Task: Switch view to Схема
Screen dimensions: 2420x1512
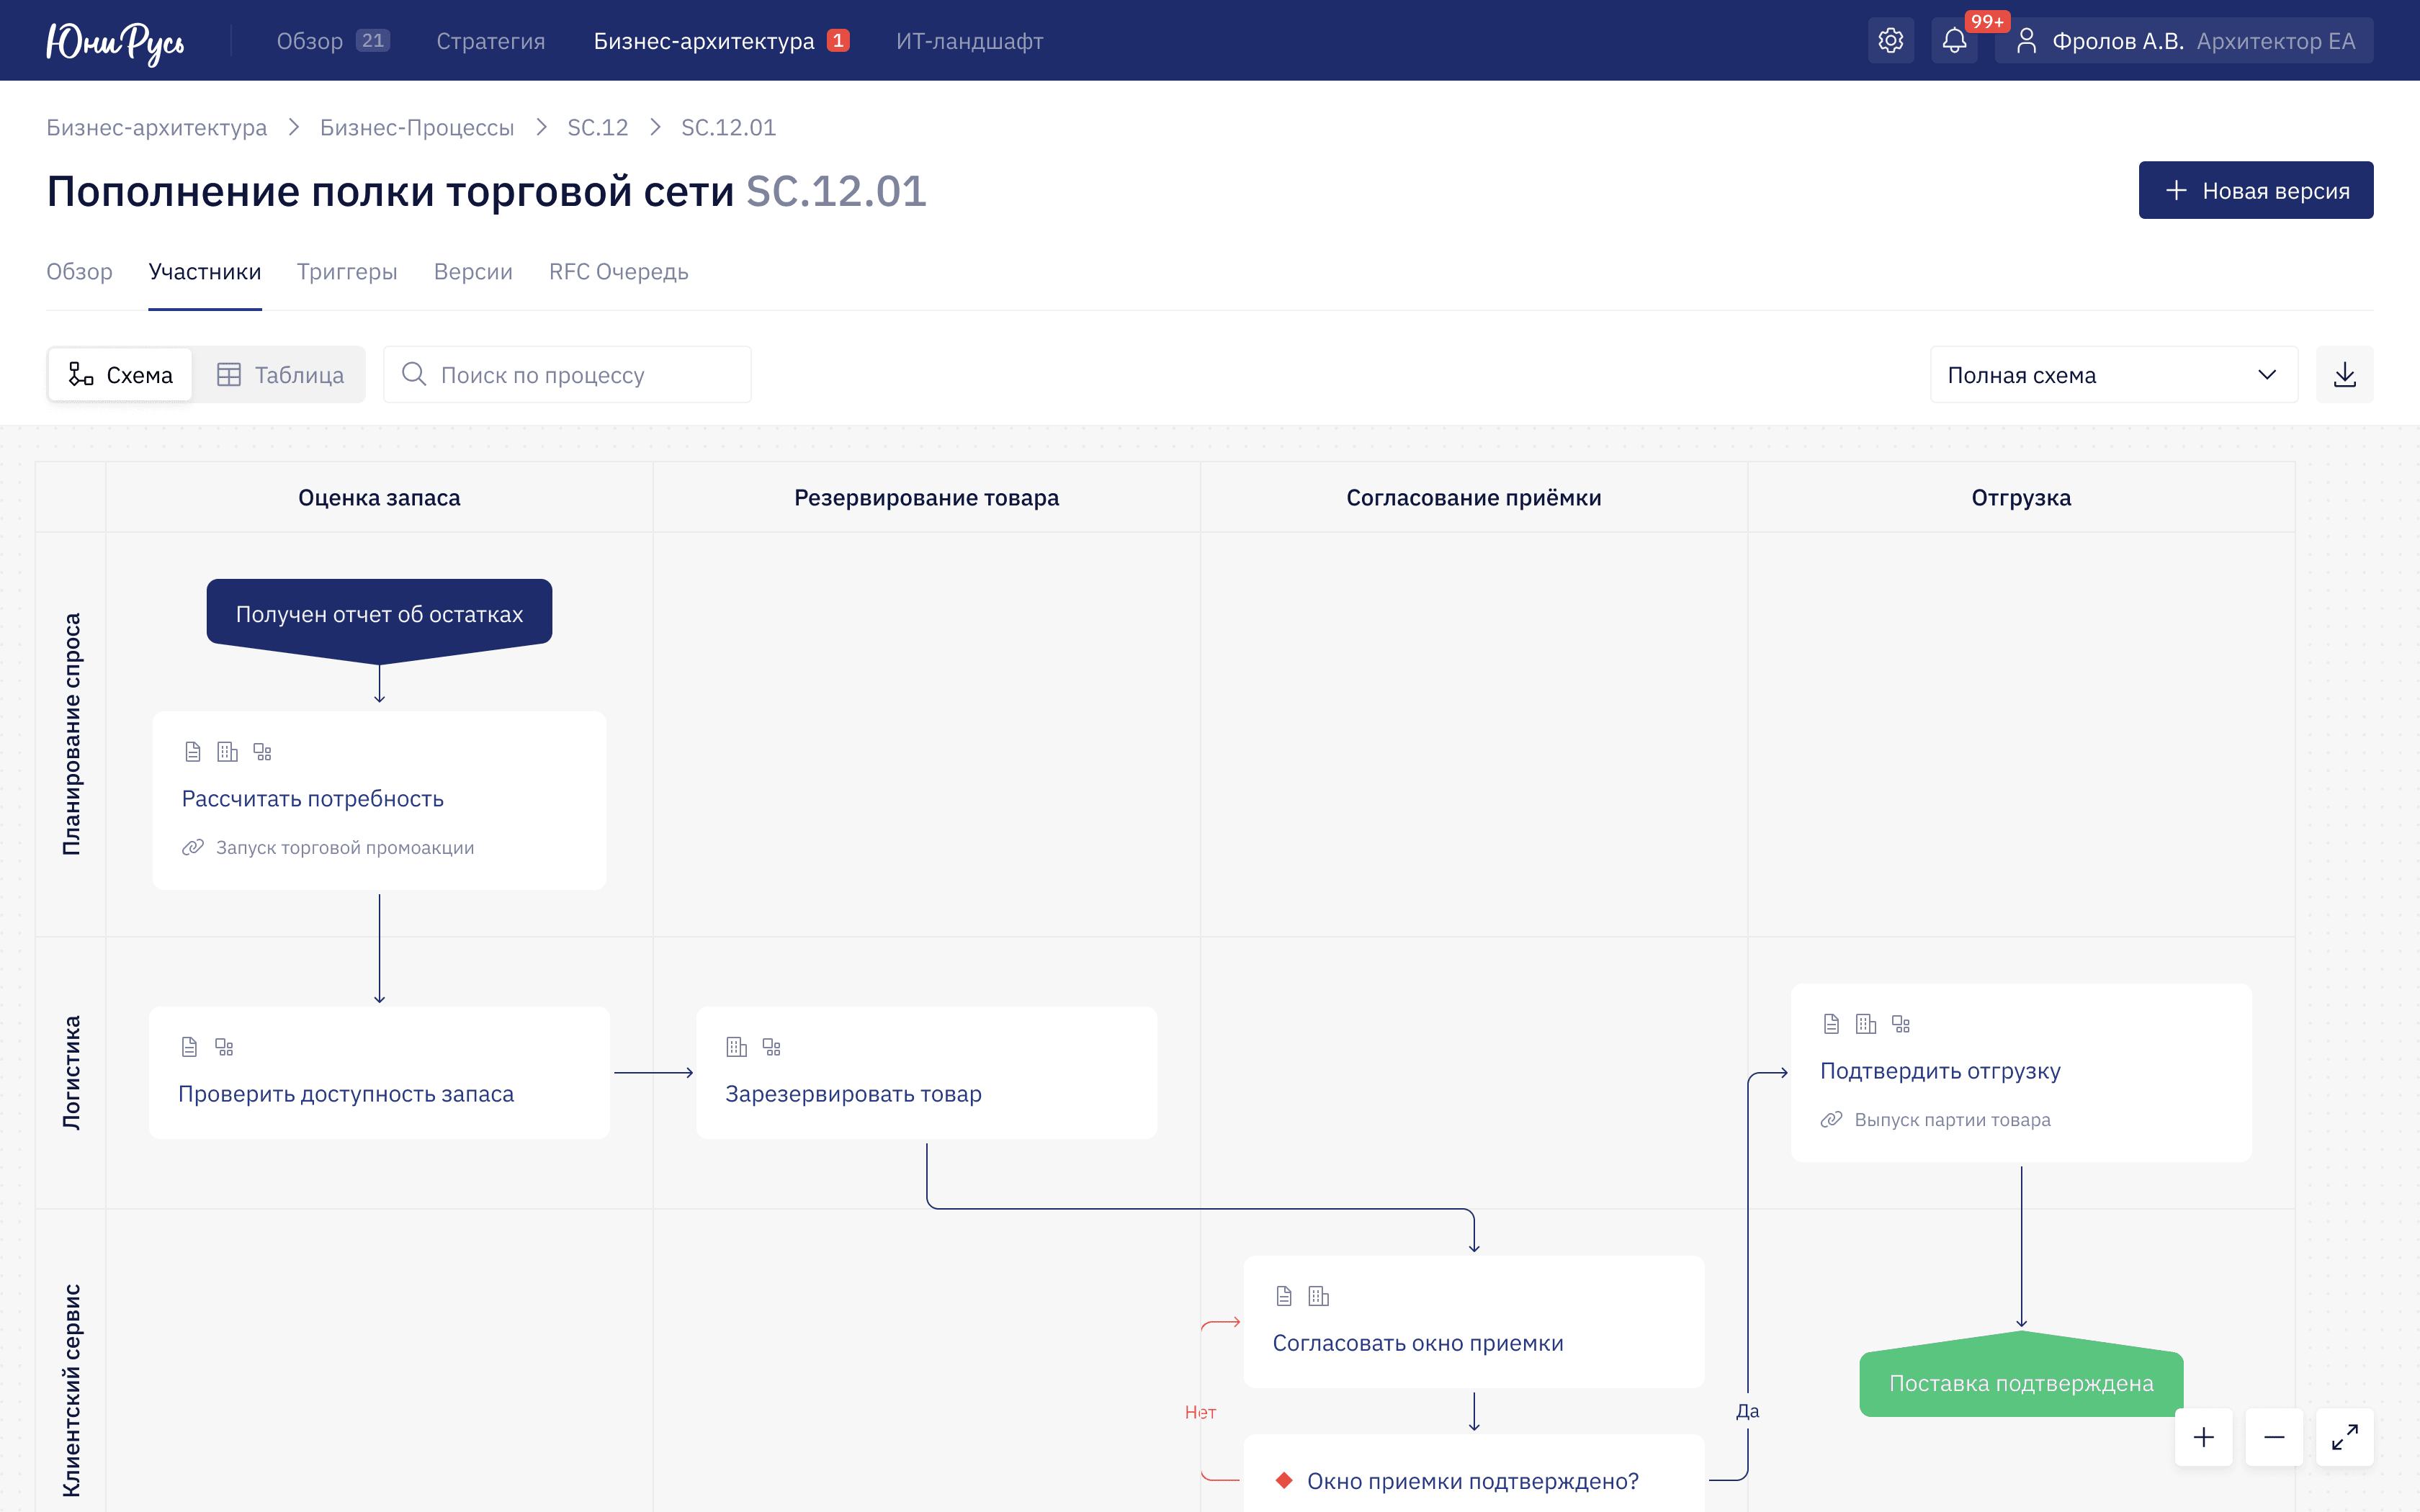Action: coord(120,375)
